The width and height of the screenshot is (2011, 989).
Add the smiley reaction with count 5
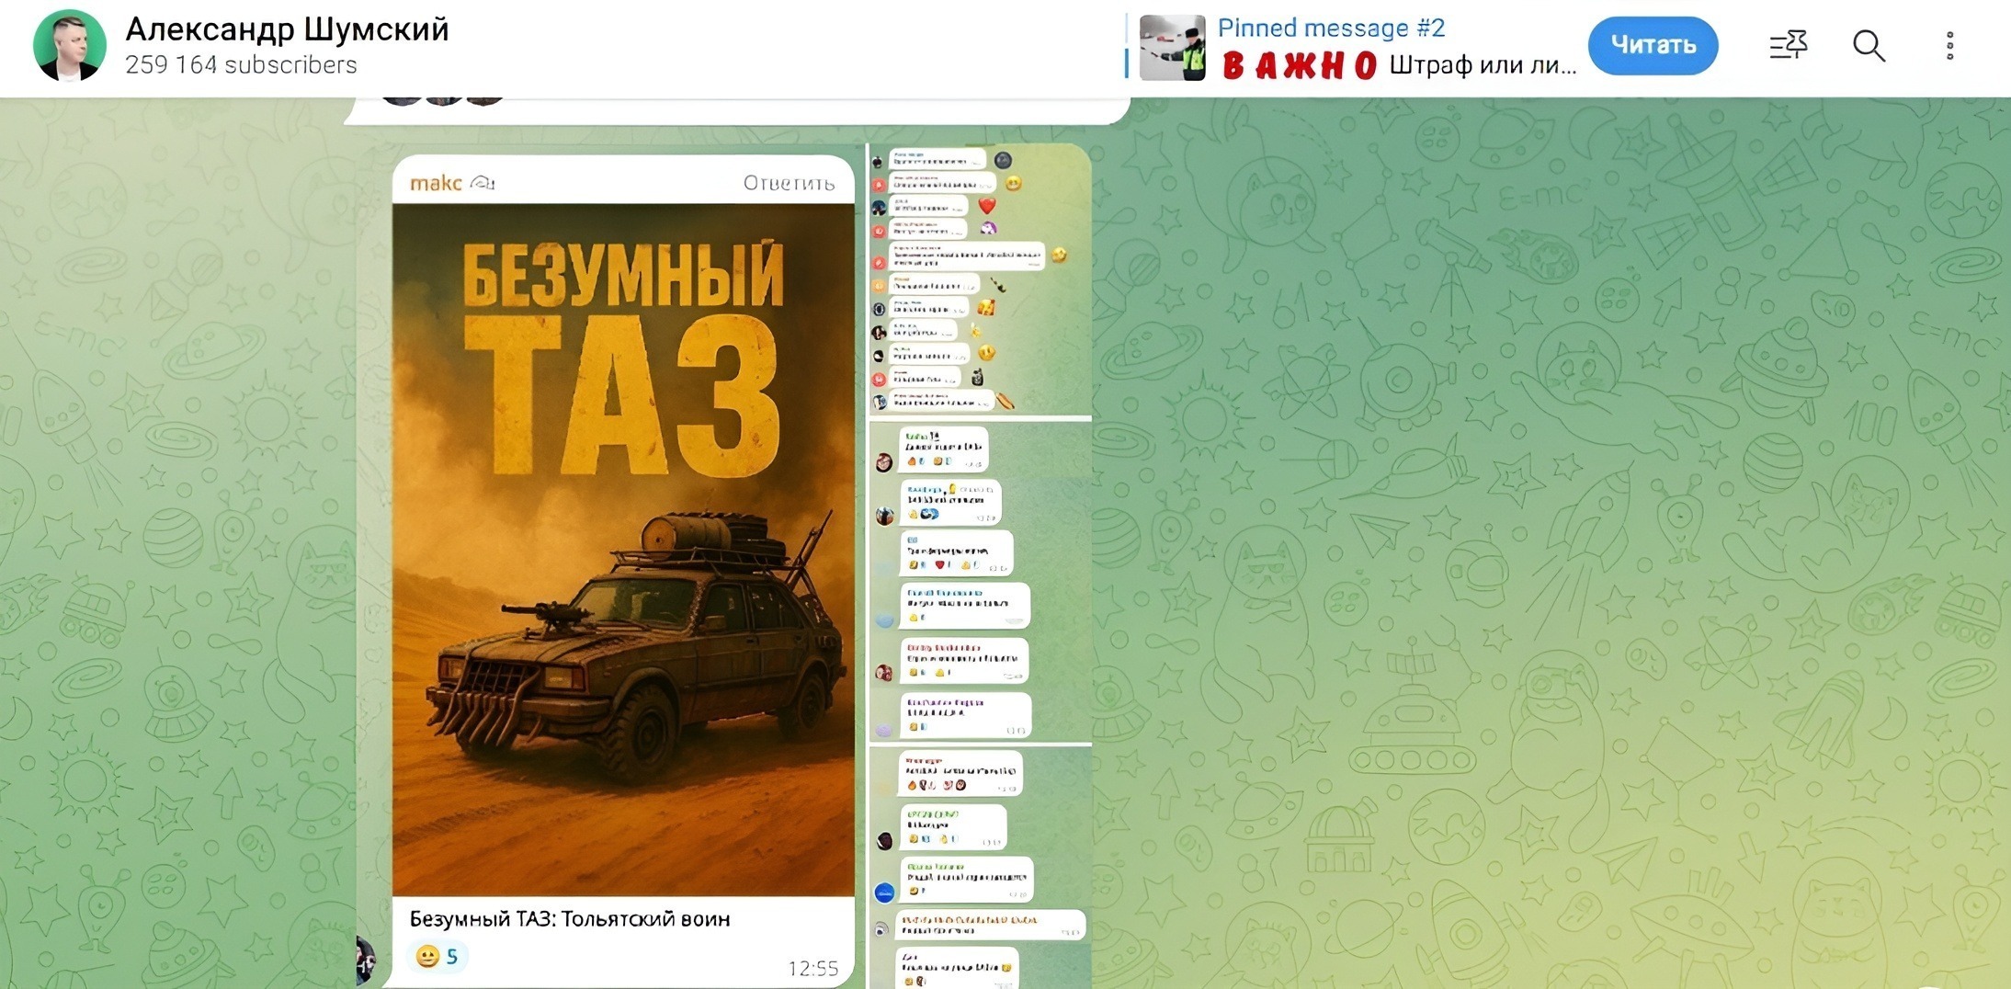point(437,957)
